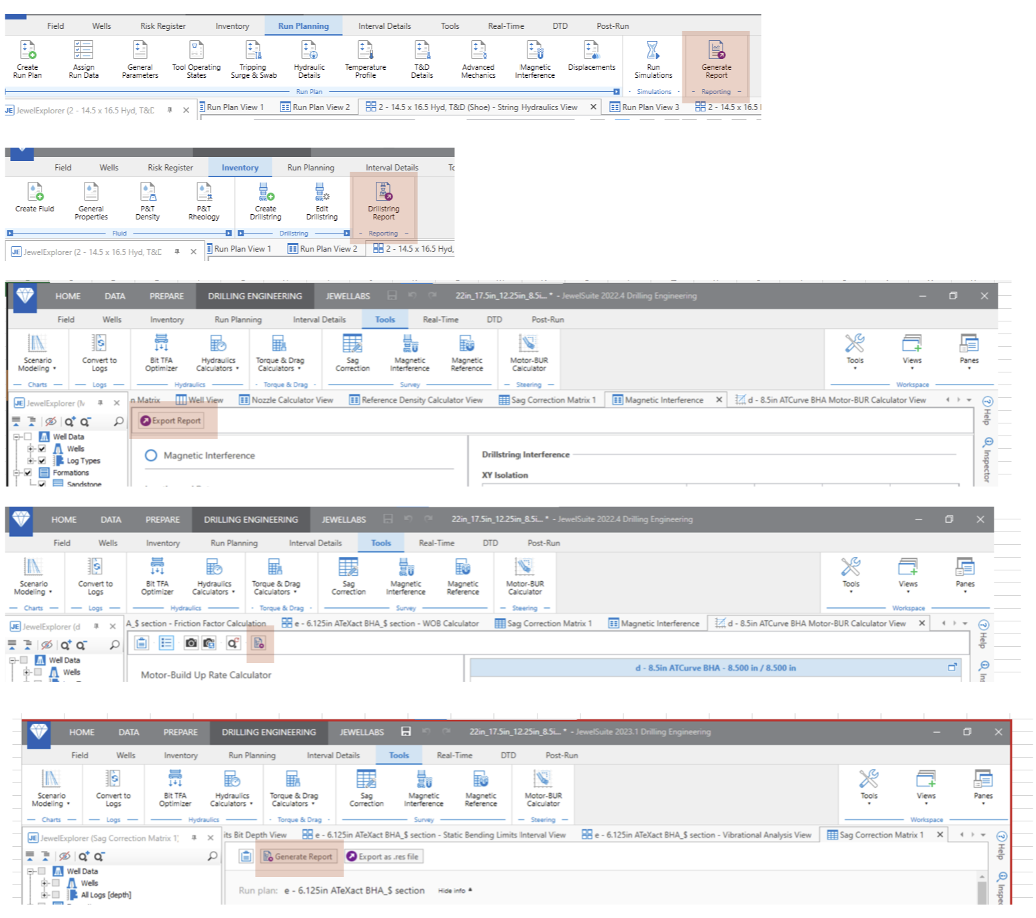
Task: Open the WOB Calculator document tab
Action: (x=380, y=623)
